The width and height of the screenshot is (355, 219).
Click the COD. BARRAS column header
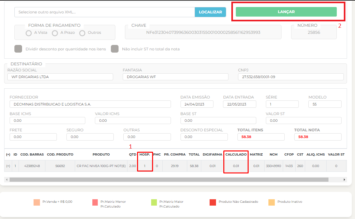[32, 154]
